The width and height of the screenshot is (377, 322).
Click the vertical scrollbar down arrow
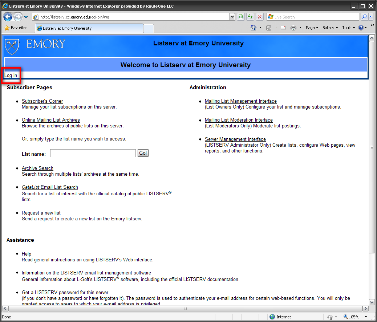point(372,302)
